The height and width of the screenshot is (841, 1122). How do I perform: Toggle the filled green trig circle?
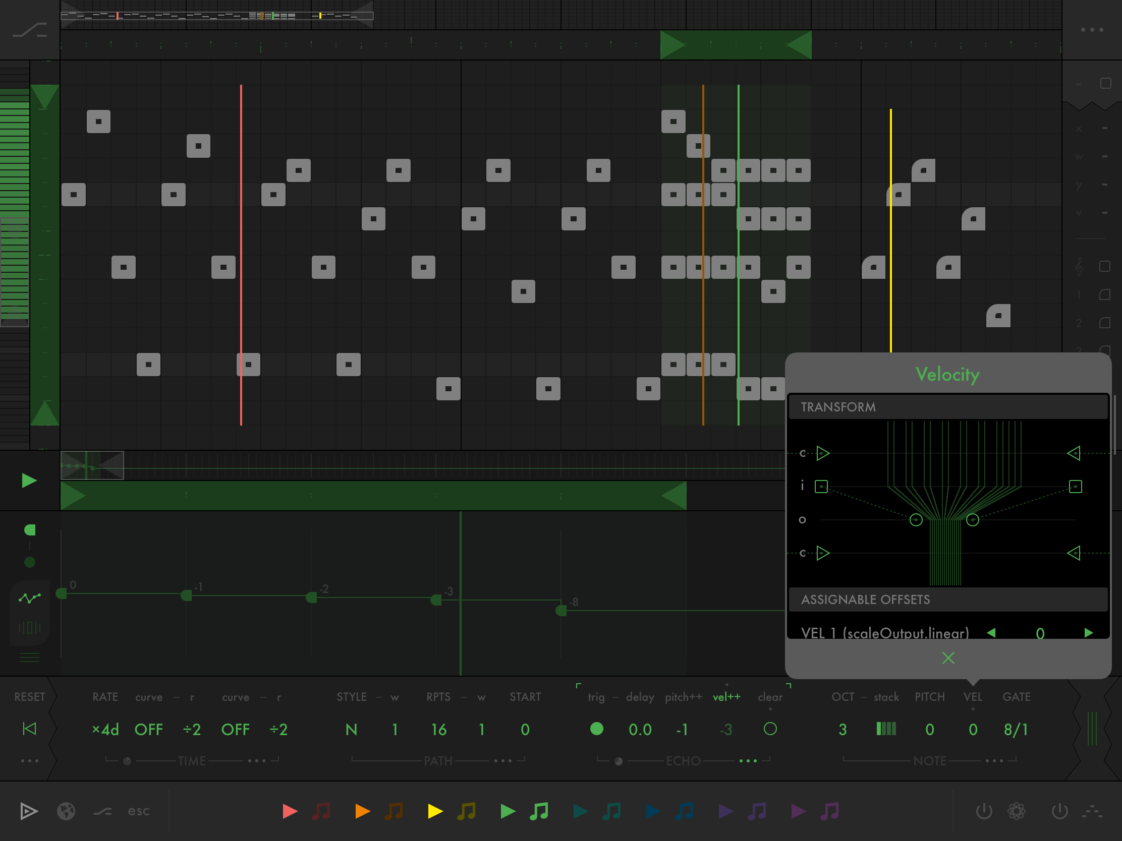coord(596,729)
